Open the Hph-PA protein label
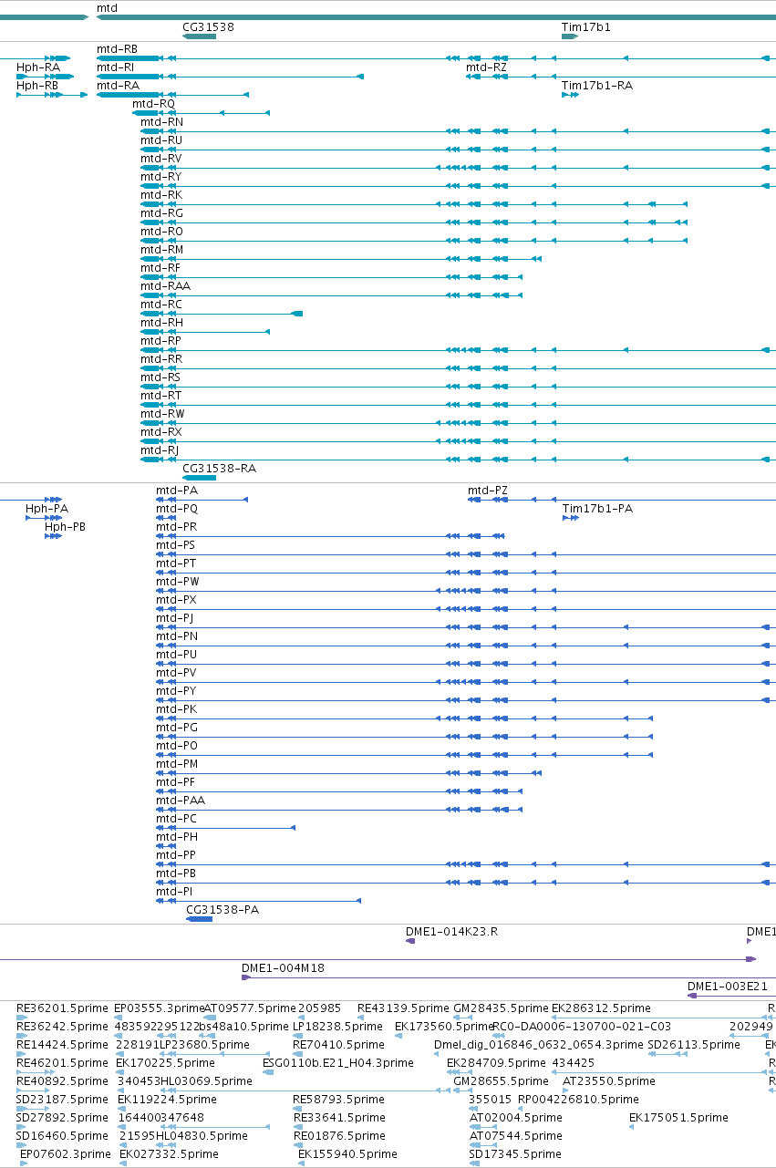 click(x=47, y=509)
